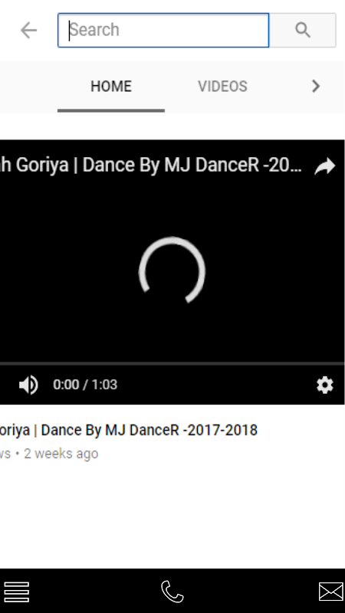Click the video progress bar
This screenshot has height=613, width=345.
pos(172,363)
